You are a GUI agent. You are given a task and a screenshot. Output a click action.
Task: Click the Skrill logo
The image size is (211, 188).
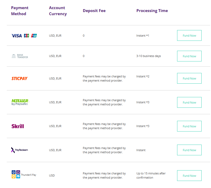coord(17,126)
